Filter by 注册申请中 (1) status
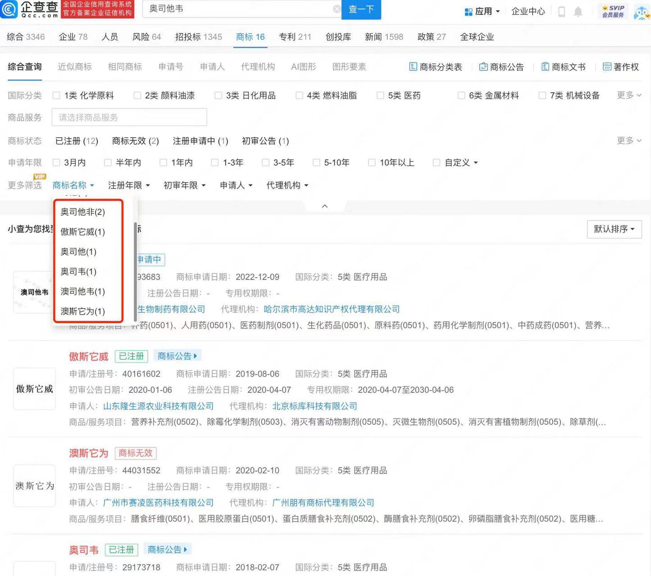Screen dimensions: 651x576 (x=200, y=141)
